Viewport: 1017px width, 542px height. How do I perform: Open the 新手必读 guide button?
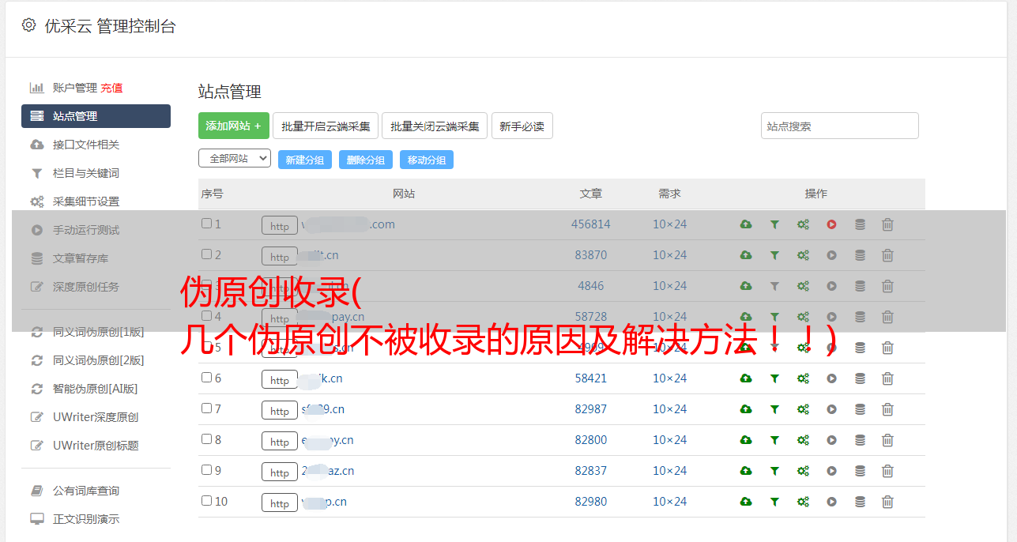[x=522, y=126]
